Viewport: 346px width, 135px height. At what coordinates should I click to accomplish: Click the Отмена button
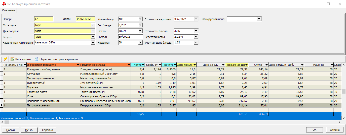click(x=335, y=130)
